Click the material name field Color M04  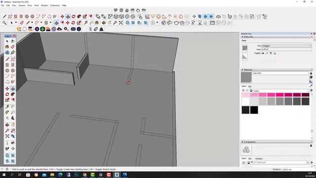pyautogui.click(x=280, y=73)
